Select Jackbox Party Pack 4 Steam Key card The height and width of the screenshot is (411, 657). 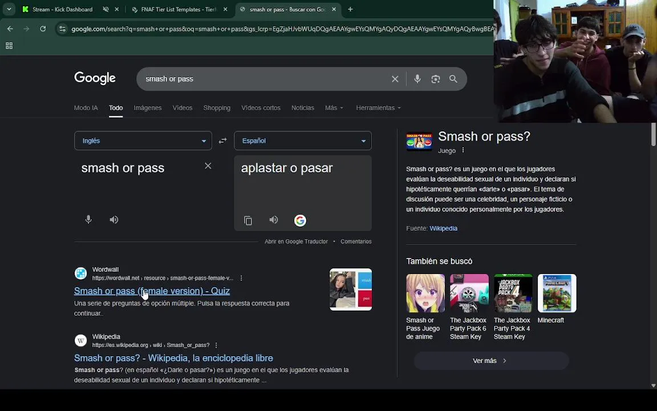click(513, 307)
